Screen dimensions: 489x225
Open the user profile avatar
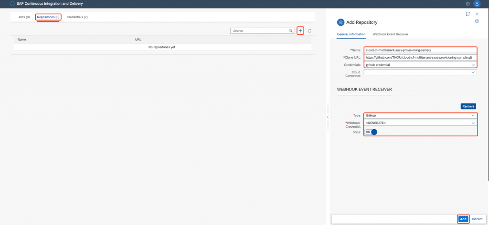477,4
